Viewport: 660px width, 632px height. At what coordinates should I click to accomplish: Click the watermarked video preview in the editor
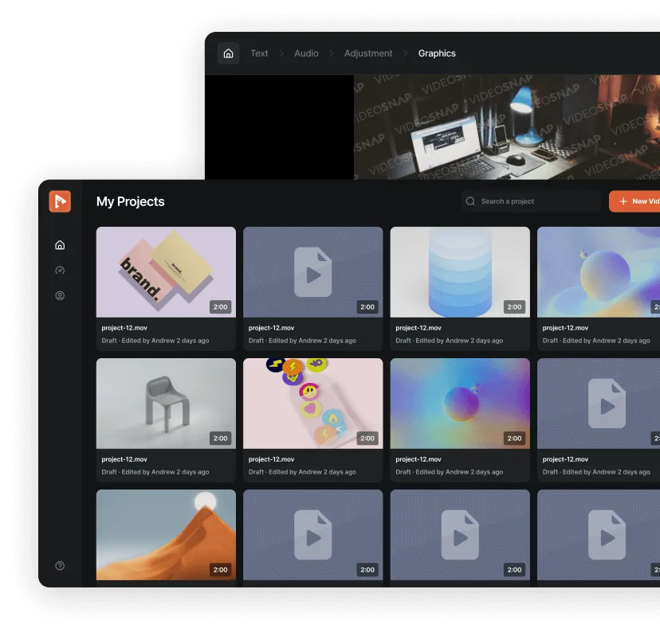tap(507, 127)
